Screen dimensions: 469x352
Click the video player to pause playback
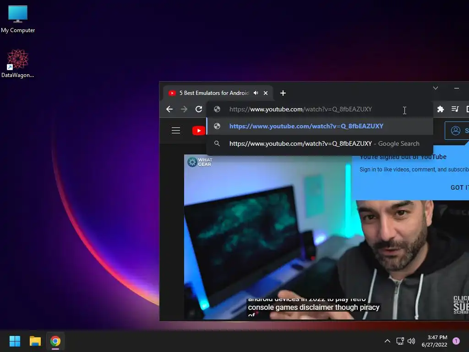click(x=326, y=237)
